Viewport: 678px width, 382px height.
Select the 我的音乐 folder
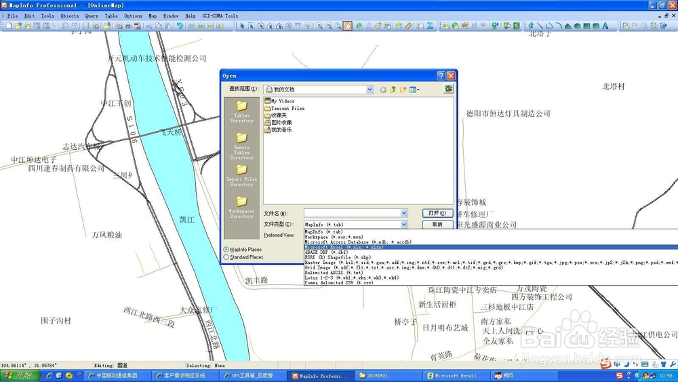tap(278, 130)
